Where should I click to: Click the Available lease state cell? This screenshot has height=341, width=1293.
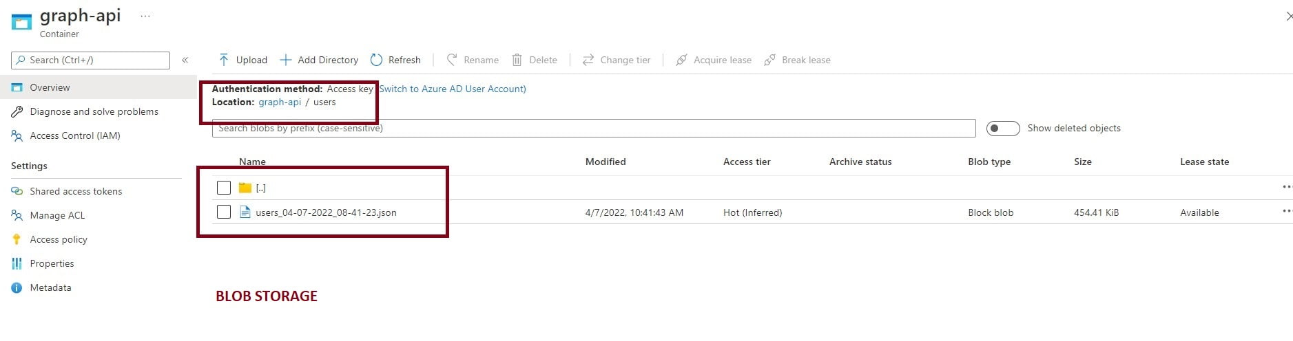(1199, 212)
